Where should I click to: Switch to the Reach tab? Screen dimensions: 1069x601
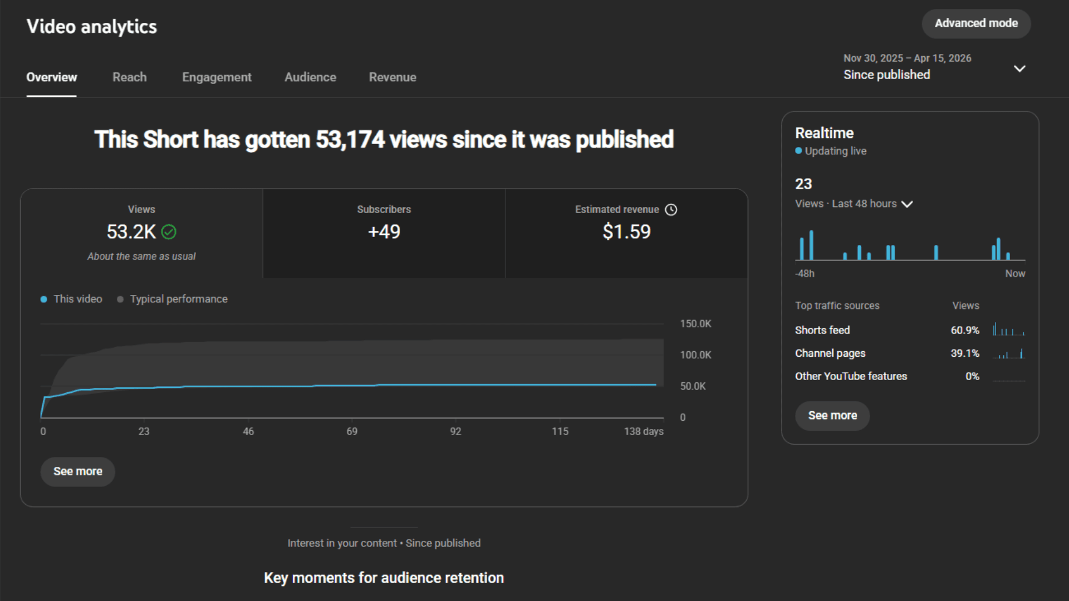pyautogui.click(x=129, y=77)
